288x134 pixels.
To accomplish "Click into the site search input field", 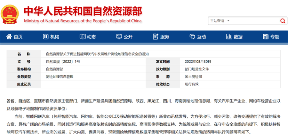I will [254, 21].
